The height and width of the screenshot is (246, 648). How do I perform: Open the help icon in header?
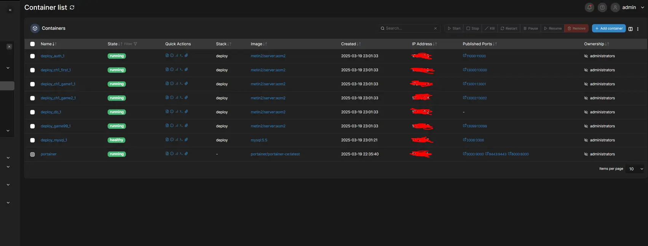pos(602,7)
